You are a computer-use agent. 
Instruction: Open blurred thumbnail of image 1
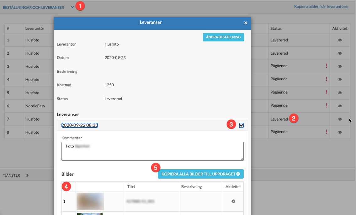(x=90, y=202)
